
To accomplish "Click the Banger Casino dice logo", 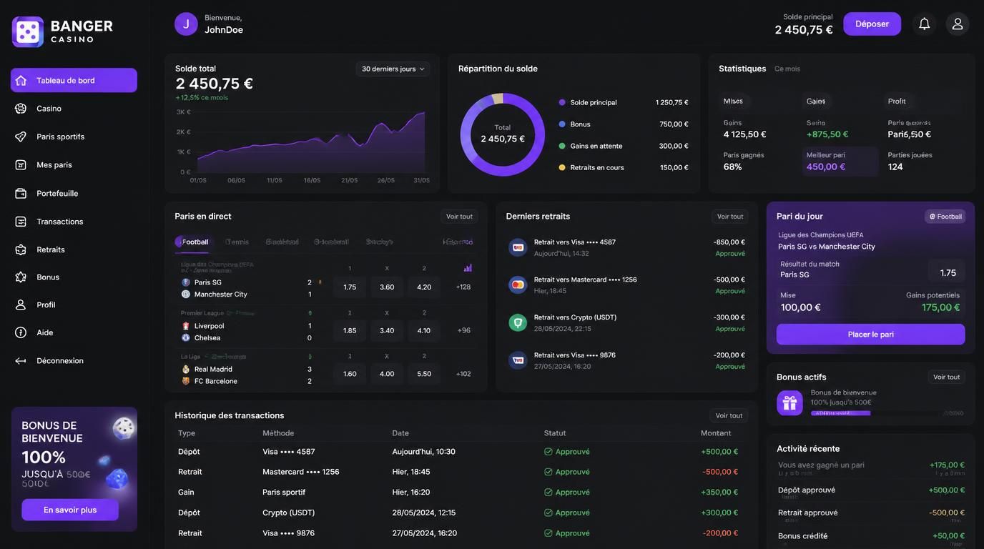I will coord(28,31).
